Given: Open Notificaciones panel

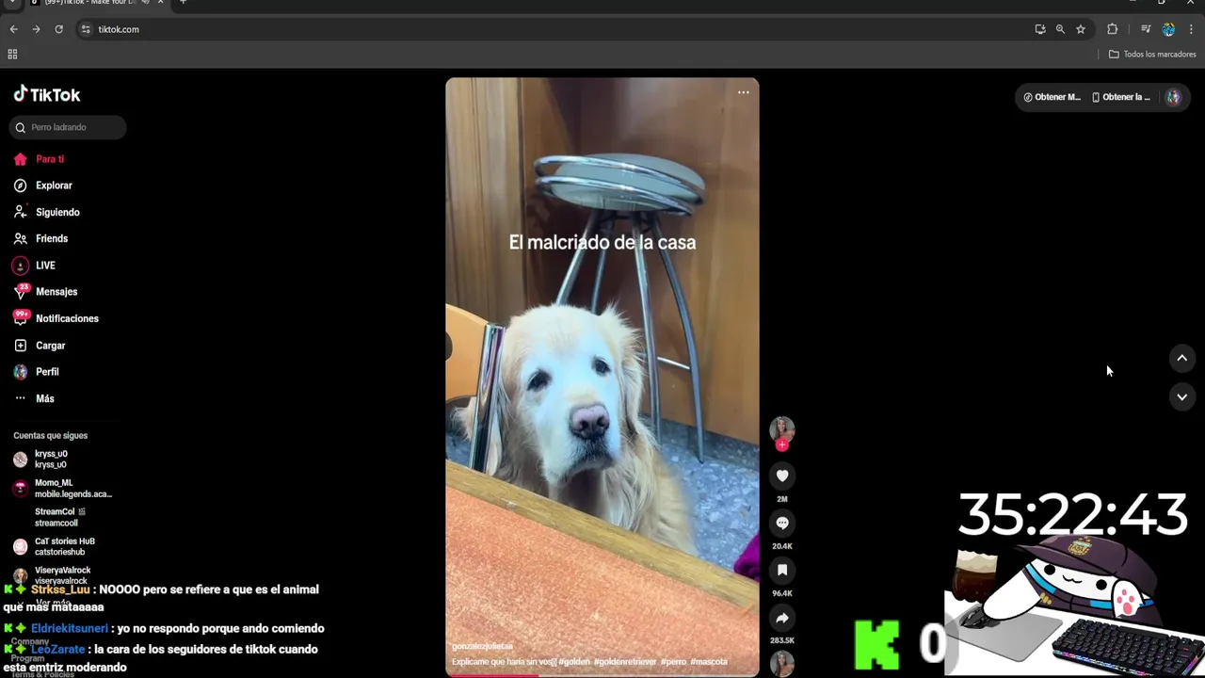Looking at the screenshot, I should pos(56,318).
